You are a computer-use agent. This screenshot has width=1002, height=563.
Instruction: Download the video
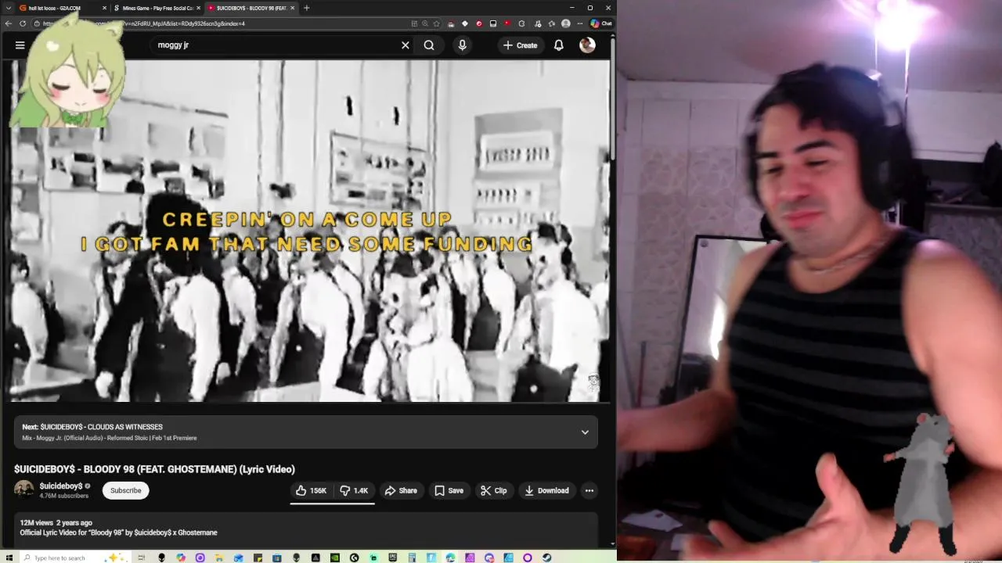pos(546,490)
